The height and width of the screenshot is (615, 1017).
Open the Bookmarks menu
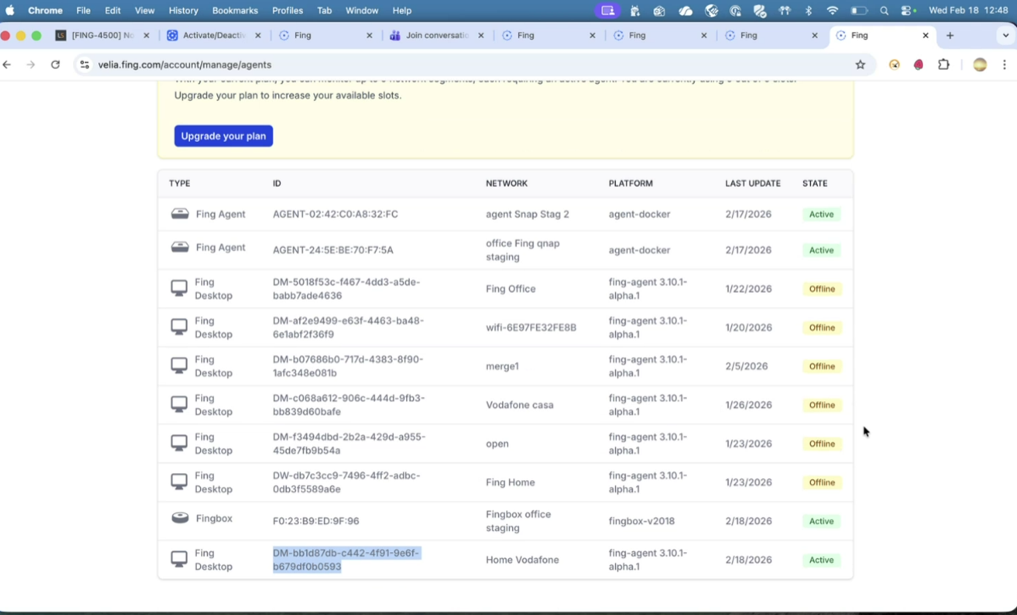235,10
